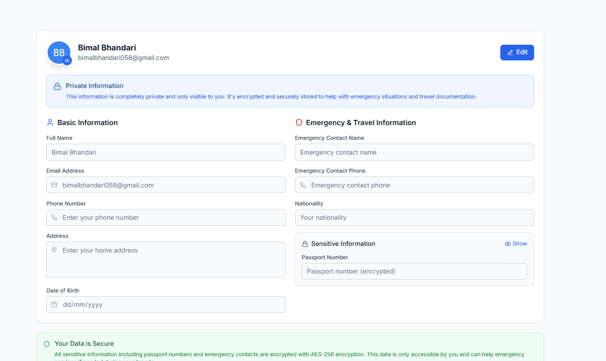Click the envelope icon in Email Address field
The width and height of the screenshot is (606, 361).
pyautogui.click(x=54, y=185)
